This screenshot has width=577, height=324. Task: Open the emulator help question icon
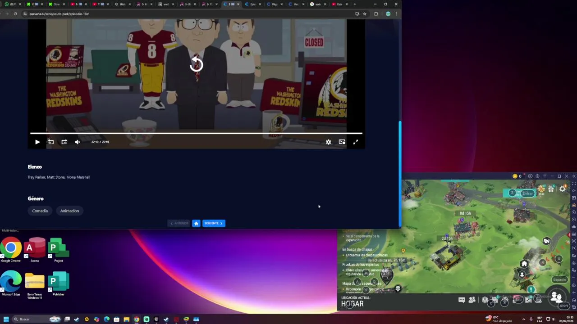(537, 176)
